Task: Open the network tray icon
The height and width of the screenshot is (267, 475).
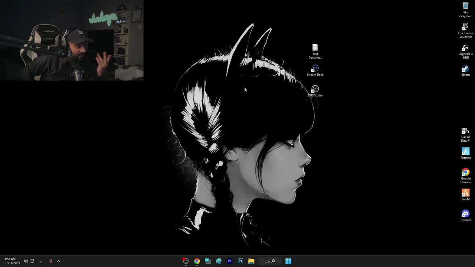Action: (x=32, y=261)
